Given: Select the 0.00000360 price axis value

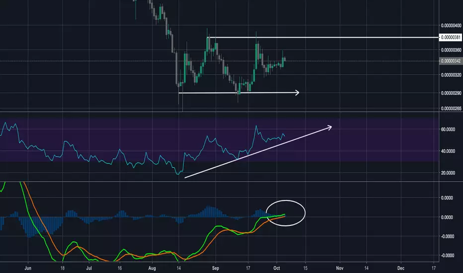Looking at the screenshot, I should [451, 50].
